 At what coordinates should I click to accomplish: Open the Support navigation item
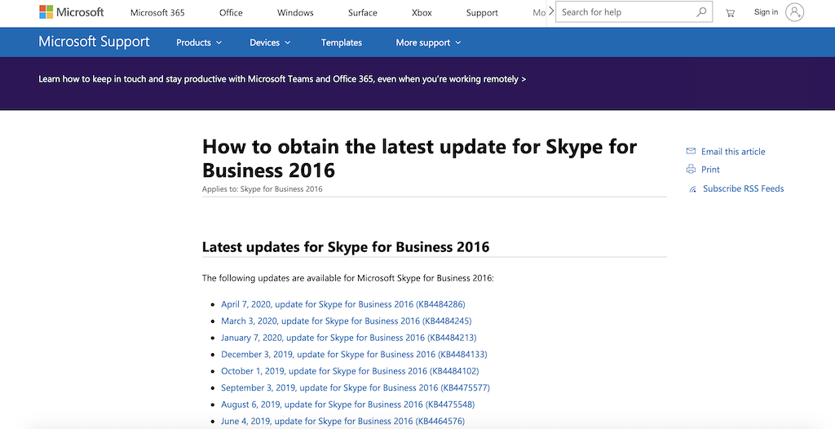pyautogui.click(x=482, y=13)
